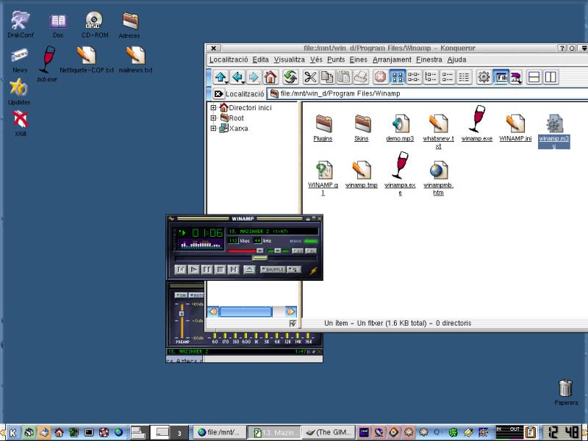Open the Eines menu

[358, 60]
